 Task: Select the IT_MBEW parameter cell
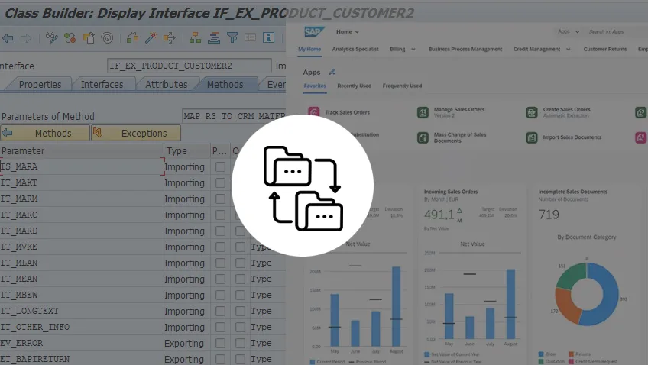(82, 295)
